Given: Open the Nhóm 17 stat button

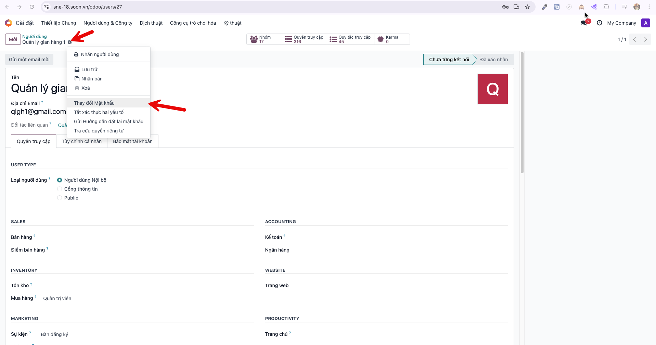Looking at the screenshot, I should pos(264,39).
